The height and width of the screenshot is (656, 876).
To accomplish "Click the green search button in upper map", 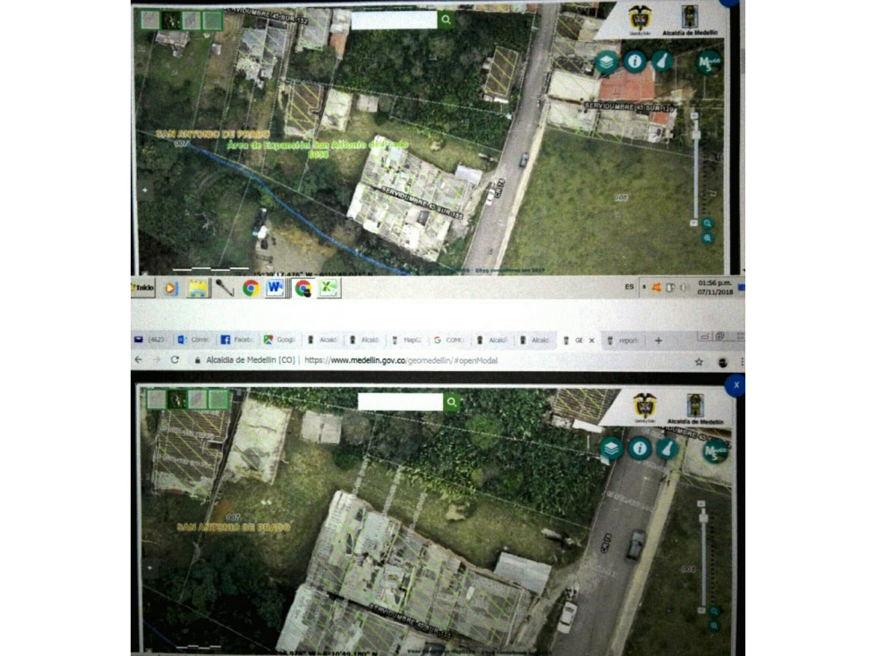I will 446,20.
